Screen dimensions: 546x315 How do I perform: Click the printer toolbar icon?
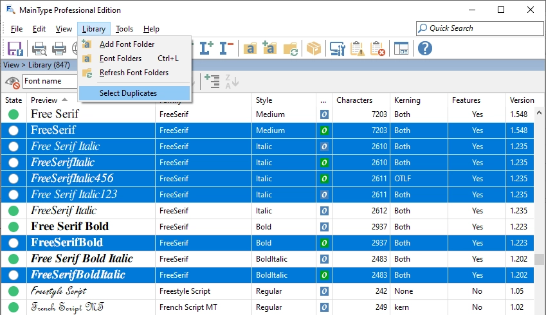click(59, 48)
